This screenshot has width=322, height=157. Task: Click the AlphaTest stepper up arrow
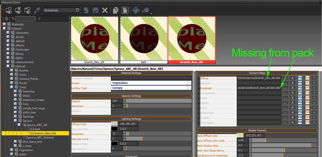pos(124,105)
